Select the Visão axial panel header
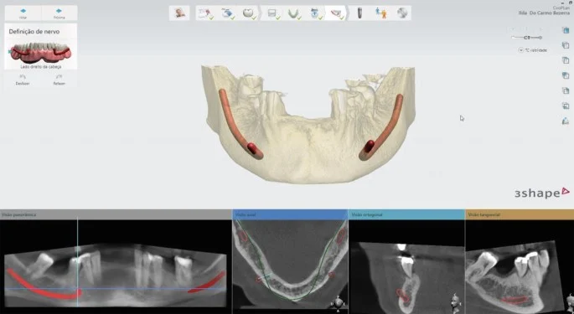 click(x=290, y=214)
